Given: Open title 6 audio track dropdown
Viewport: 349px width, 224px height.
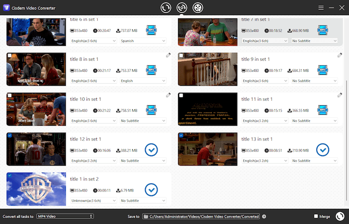Looking at the screenshot, I should pos(94,41).
